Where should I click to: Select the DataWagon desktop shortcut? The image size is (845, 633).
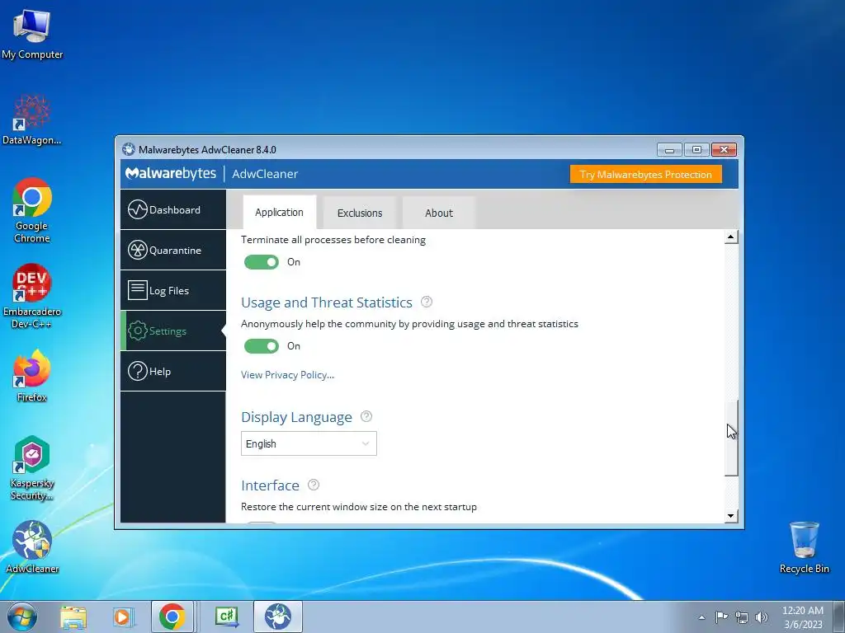click(32, 120)
